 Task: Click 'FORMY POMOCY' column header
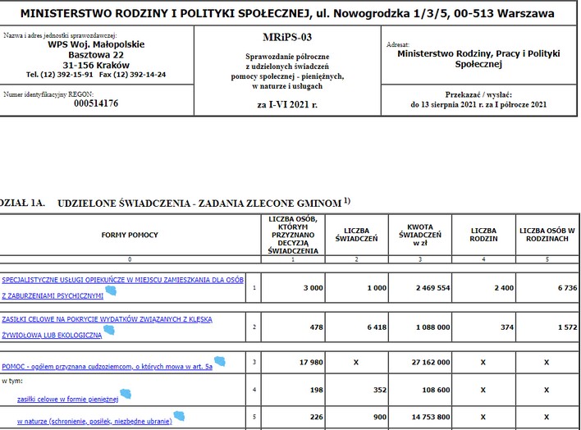[x=130, y=235]
